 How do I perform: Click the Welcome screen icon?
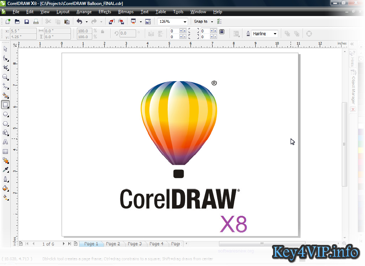point(148,22)
